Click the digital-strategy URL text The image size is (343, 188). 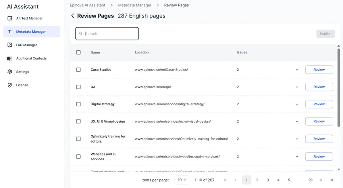coord(170,104)
